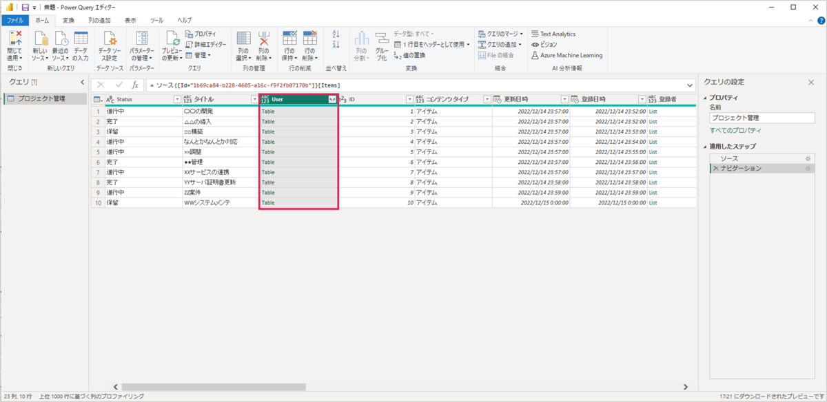Open the クエリの追加 dropdown
The height and width of the screenshot is (402, 827).
click(501, 44)
